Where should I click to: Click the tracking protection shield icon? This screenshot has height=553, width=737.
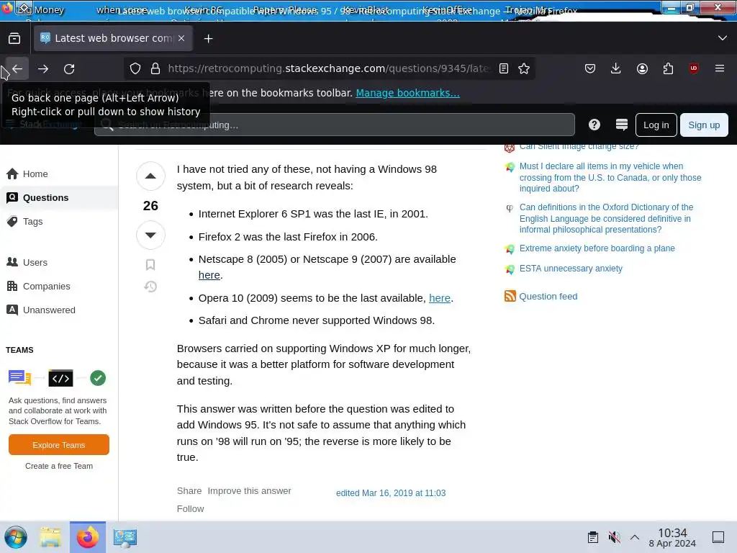click(x=135, y=68)
